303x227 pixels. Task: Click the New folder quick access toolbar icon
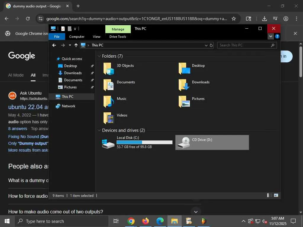[70, 29]
